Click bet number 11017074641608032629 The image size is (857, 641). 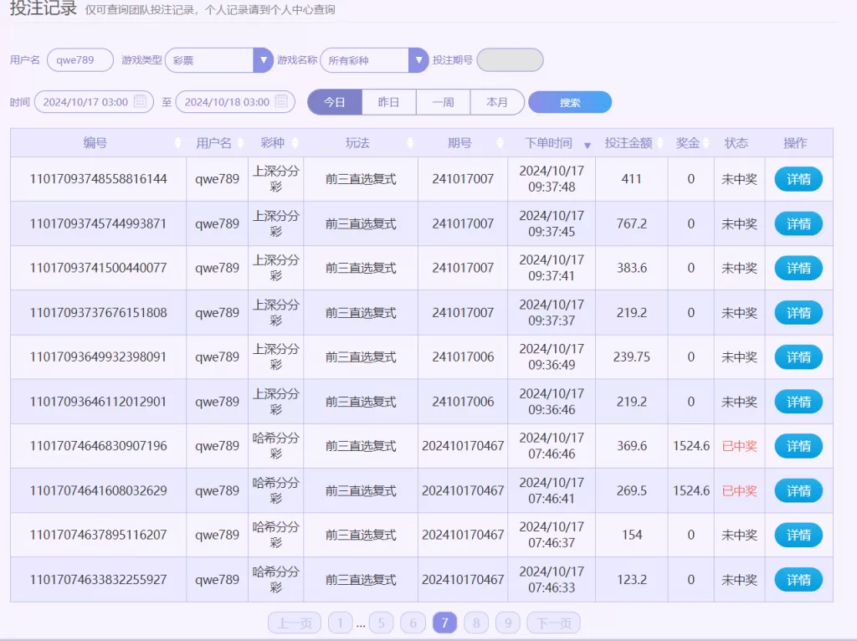point(99,491)
